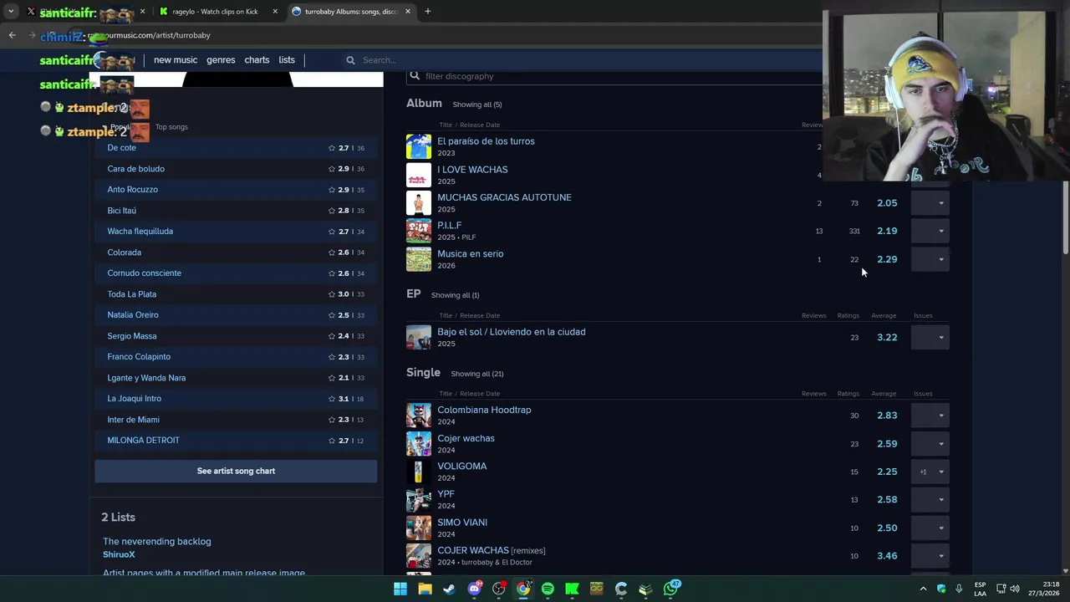Open File Explorer from the taskbar
This screenshot has height=602, width=1070.
point(425,589)
